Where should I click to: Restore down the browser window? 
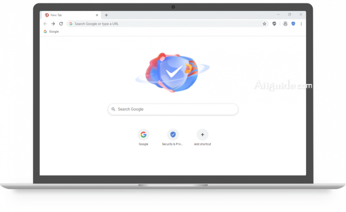coord(289,15)
